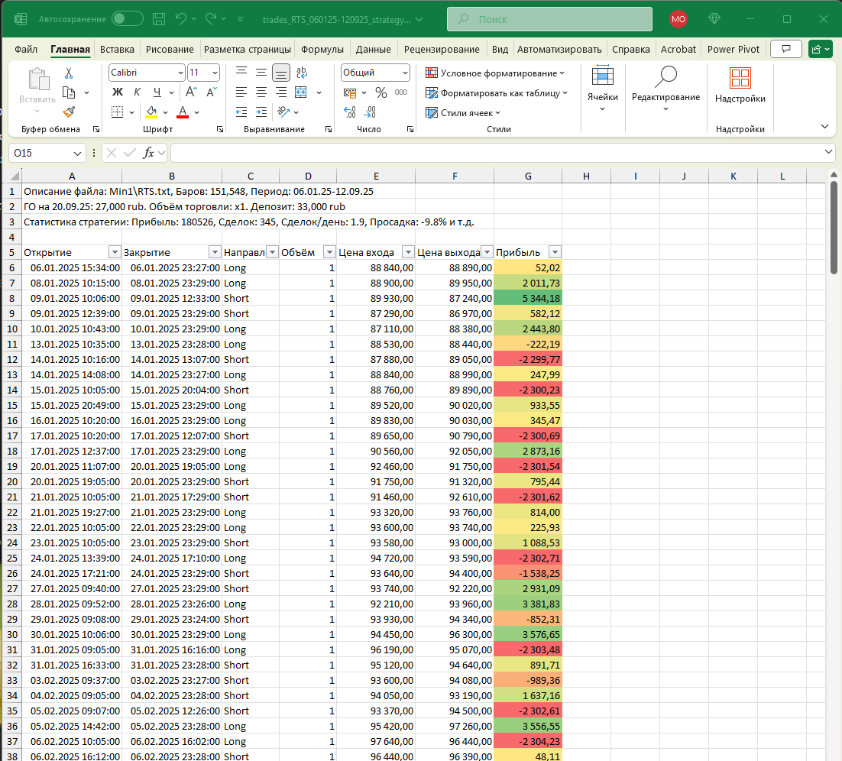
Task: Click the Save icon in title bar
Action: (x=158, y=18)
